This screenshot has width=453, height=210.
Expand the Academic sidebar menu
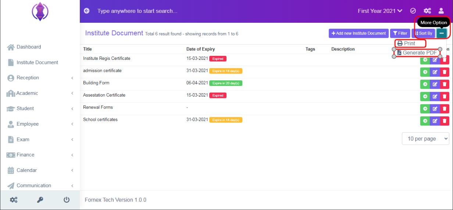click(x=40, y=93)
